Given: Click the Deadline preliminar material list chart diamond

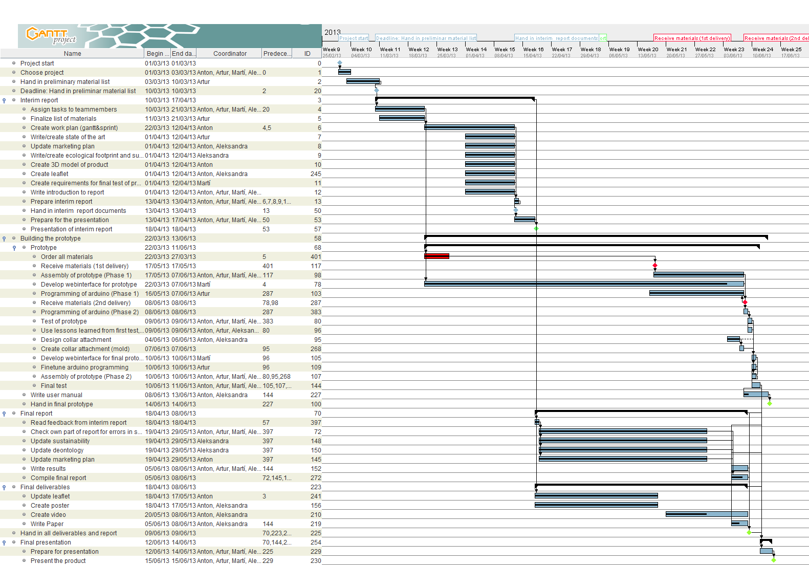Looking at the screenshot, I should tap(377, 91).
